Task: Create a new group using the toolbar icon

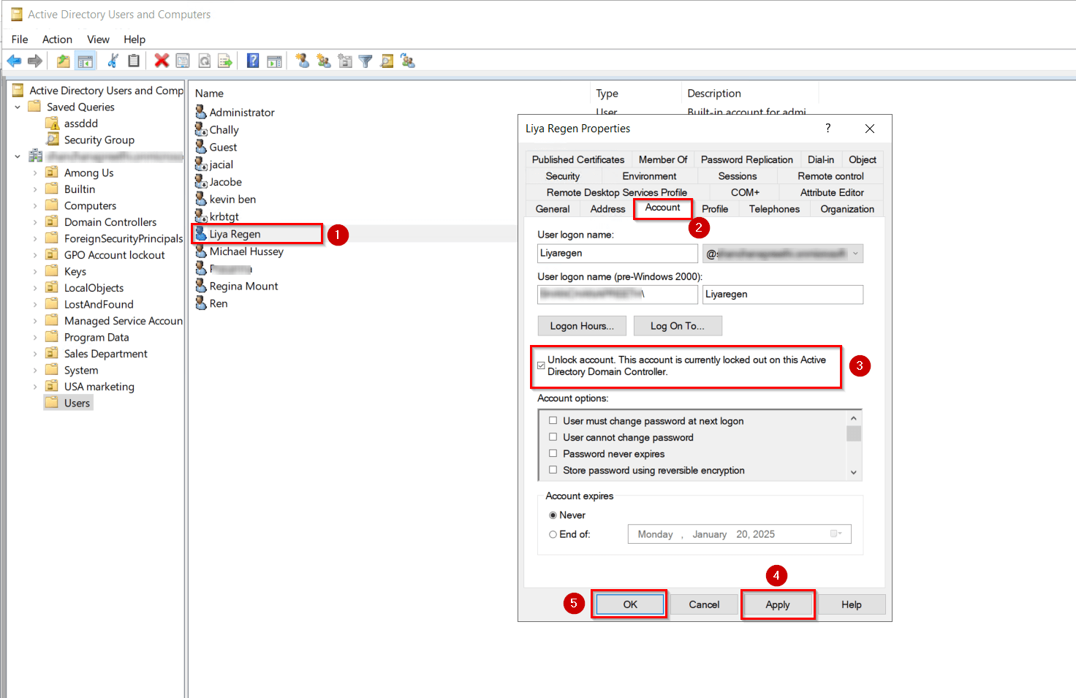Action: [x=324, y=61]
